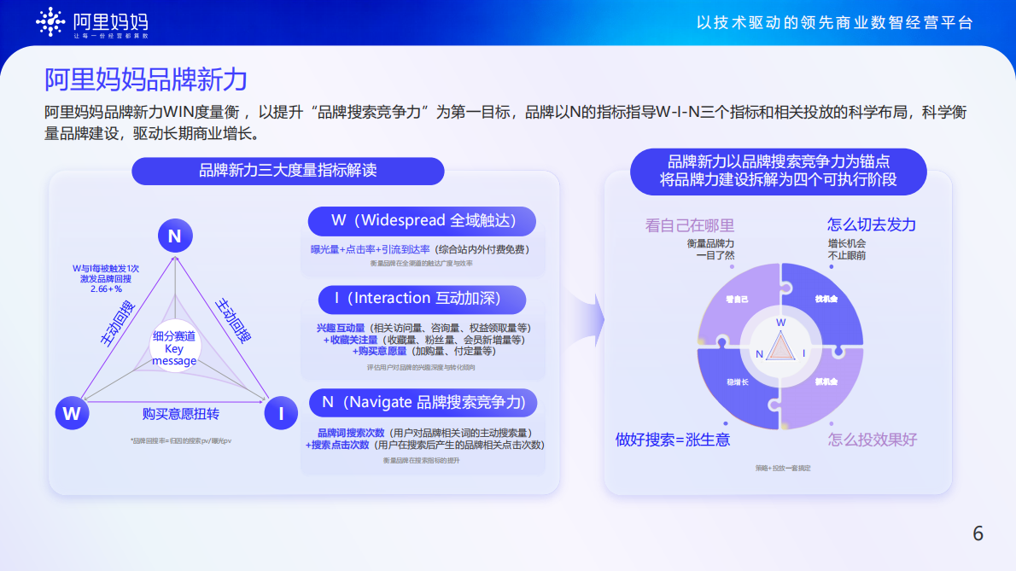
Task: Click the 细分赛道 Key message circle
Action: point(174,347)
